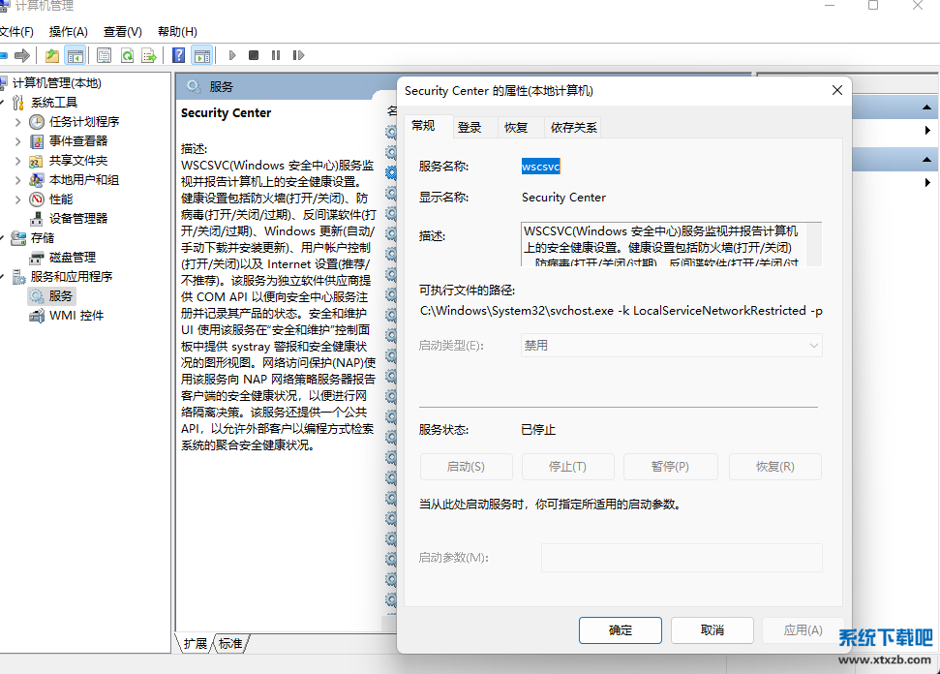The width and height of the screenshot is (940, 674).
Task: Expand the 共享文件夹 tree node
Action: click(17, 161)
